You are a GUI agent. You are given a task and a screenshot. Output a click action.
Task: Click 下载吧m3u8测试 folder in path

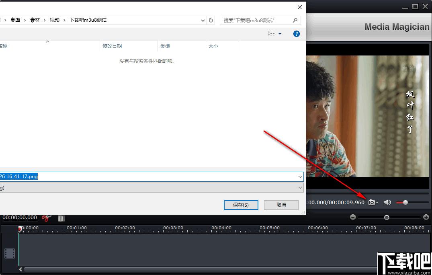pos(88,20)
